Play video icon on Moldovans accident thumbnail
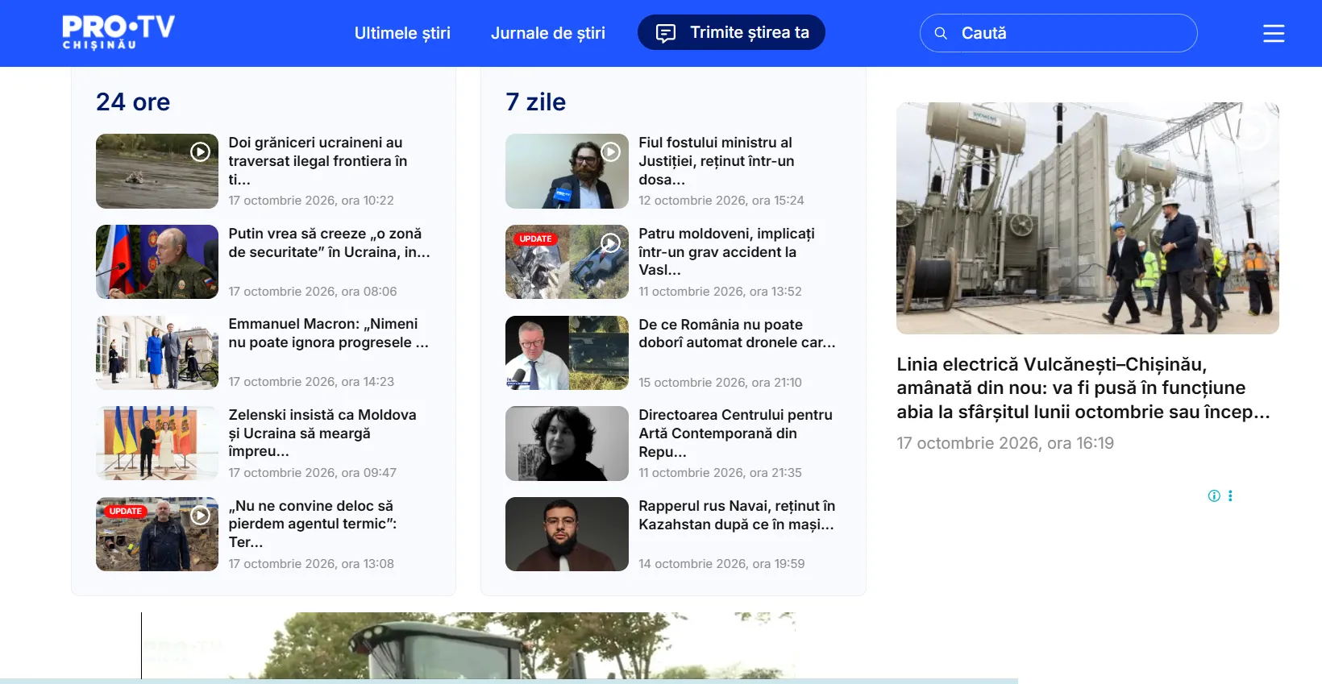 (x=611, y=243)
